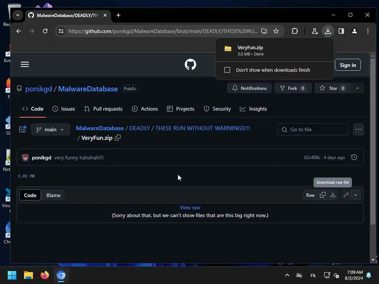Image resolution: width=379 pixels, height=284 pixels.
Task: Switch to the Code tab
Action: point(33,109)
